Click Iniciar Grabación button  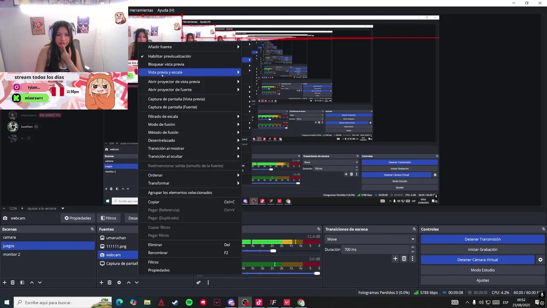(482, 249)
